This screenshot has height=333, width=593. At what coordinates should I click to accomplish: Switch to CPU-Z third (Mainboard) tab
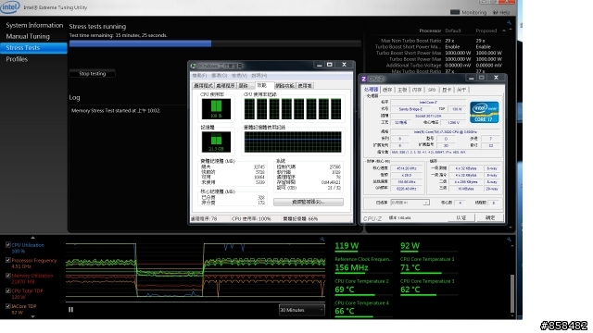pyautogui.click(x=402, y=90)
